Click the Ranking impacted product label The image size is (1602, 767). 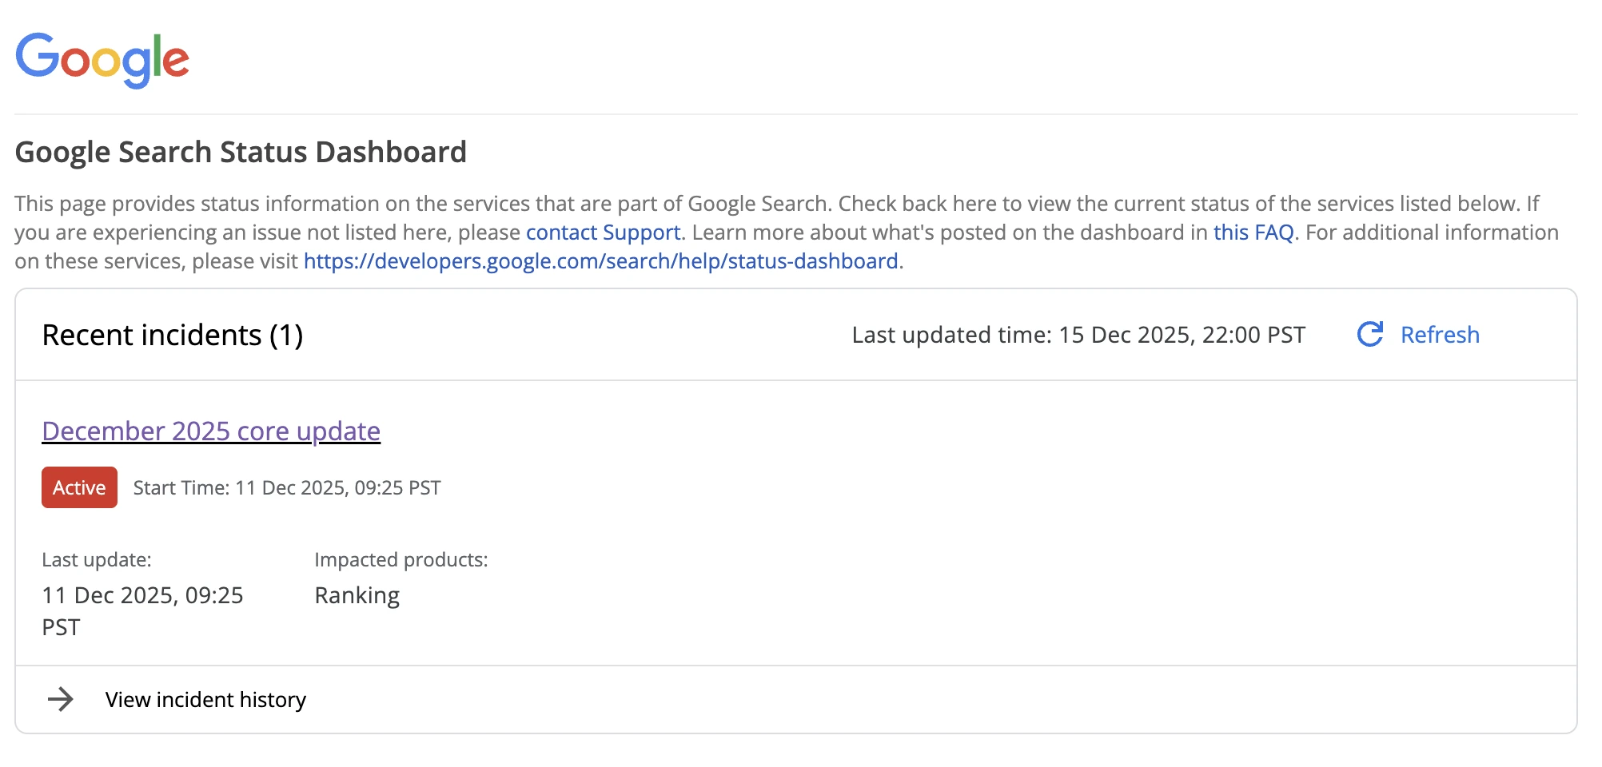(x=357, y=594)
